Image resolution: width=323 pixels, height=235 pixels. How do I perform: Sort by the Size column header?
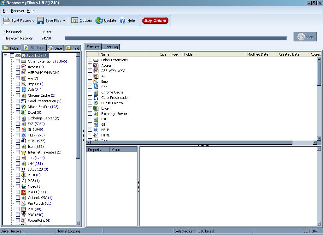[x=157, y=54]
